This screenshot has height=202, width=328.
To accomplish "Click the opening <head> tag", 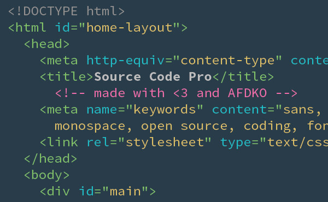I will (x=46, y=44).
